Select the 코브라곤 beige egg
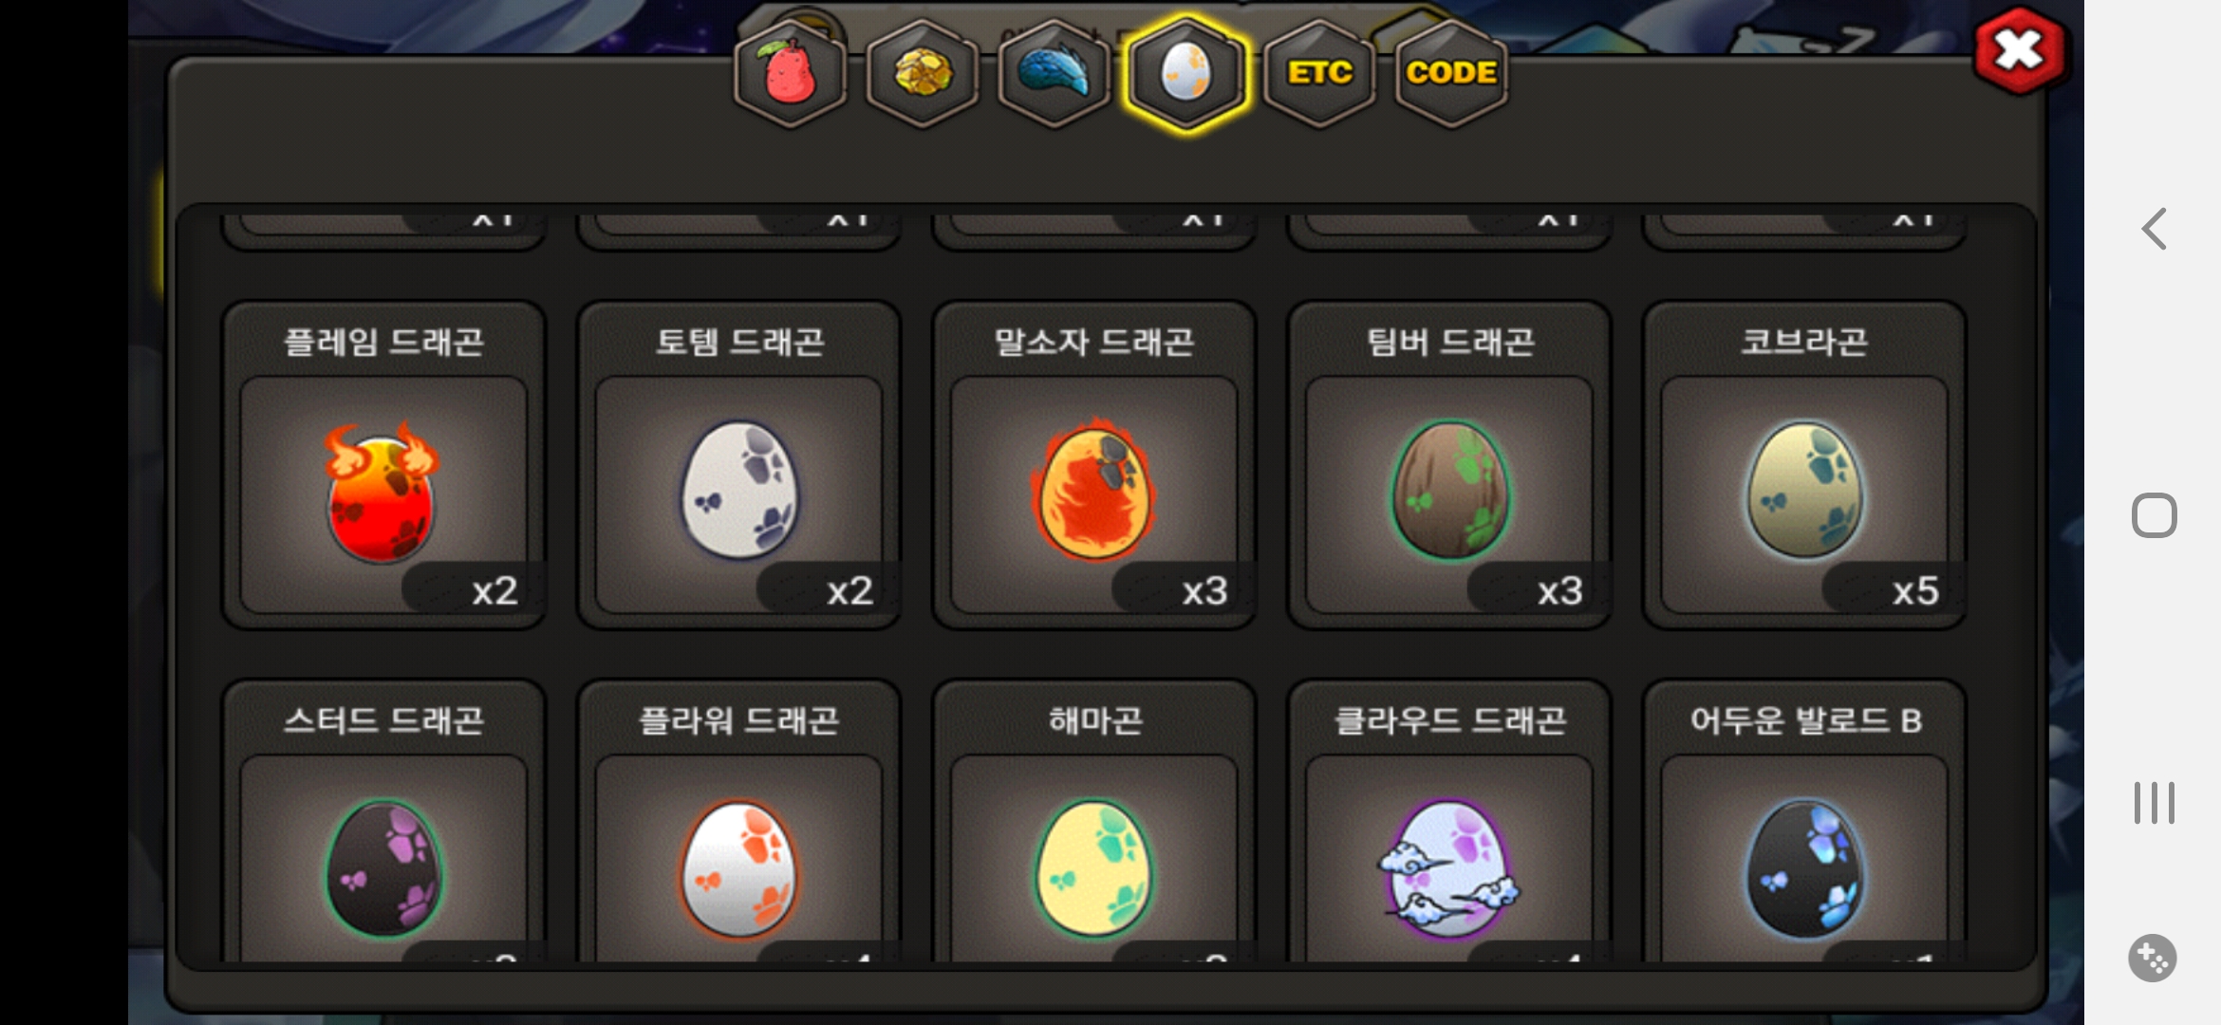 tap(1804, 465)
